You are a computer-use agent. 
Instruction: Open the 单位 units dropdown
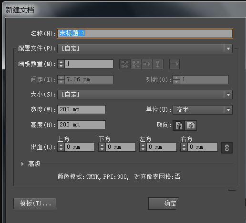point(203,110)
